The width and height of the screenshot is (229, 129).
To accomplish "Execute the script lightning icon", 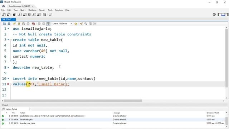I will [14, 24].
